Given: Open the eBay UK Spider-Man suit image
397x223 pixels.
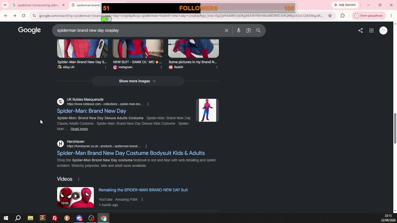Looking at the screenshot, I should tap(83, 48).
